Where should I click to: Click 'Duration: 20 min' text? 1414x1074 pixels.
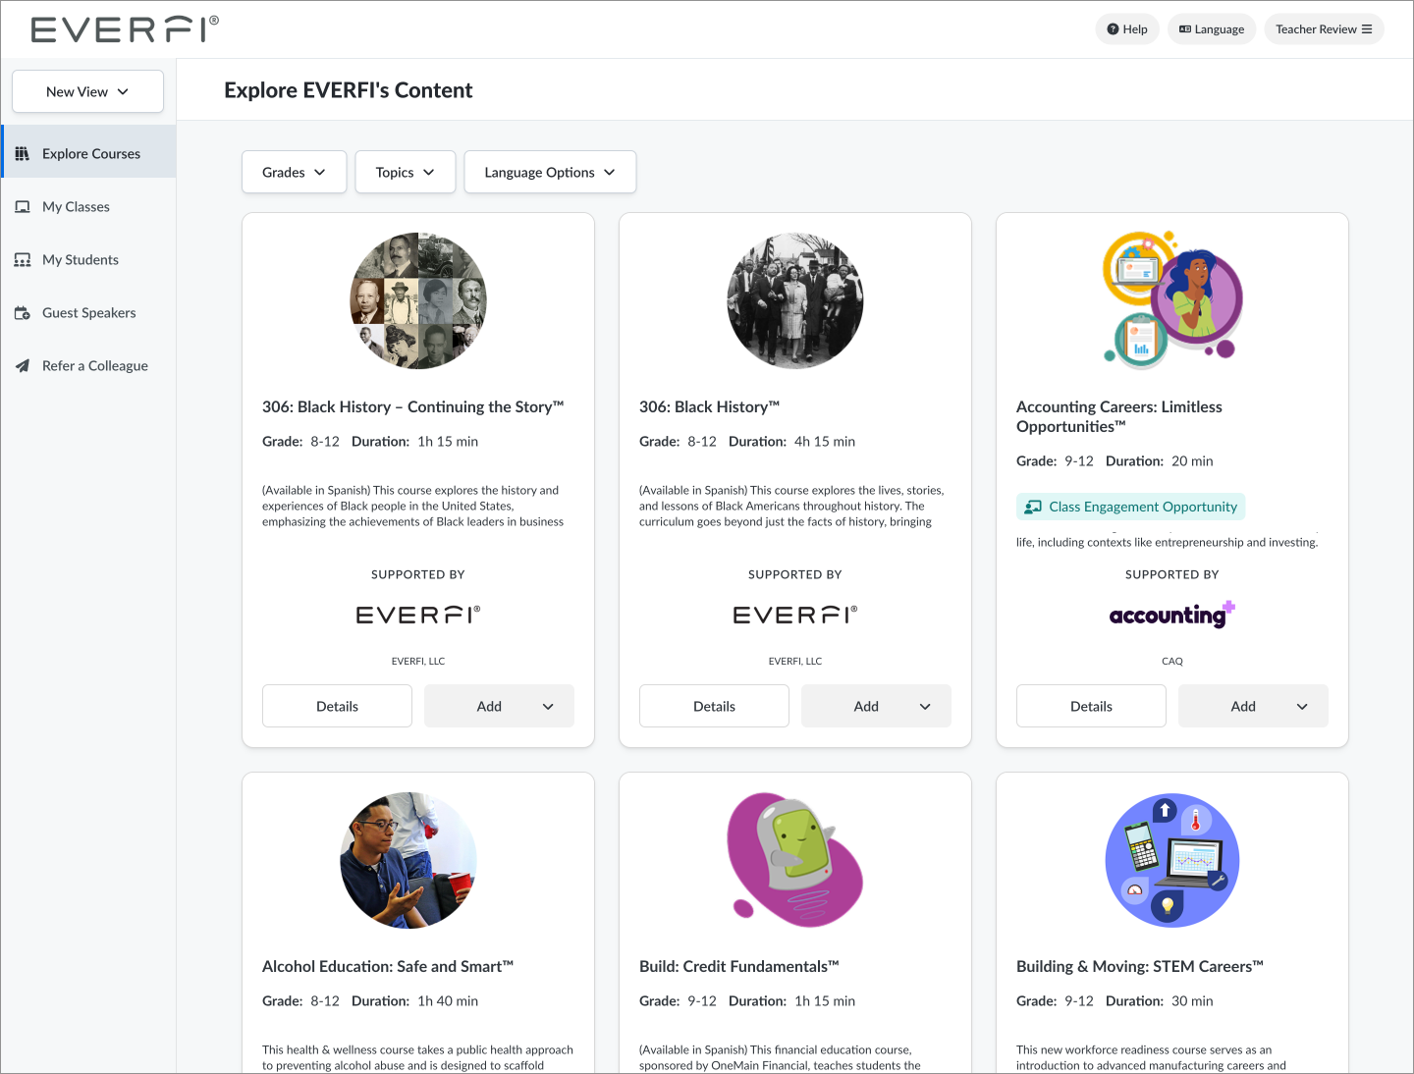click(x=1160, y=461)
